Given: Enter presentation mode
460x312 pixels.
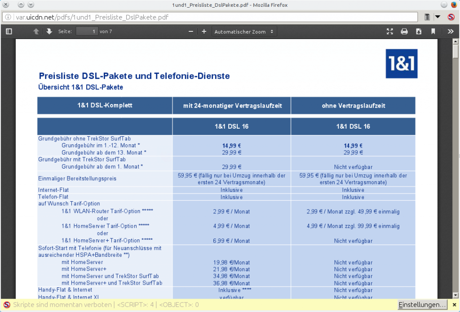Looking at the screenshot, I should (389, 31).
